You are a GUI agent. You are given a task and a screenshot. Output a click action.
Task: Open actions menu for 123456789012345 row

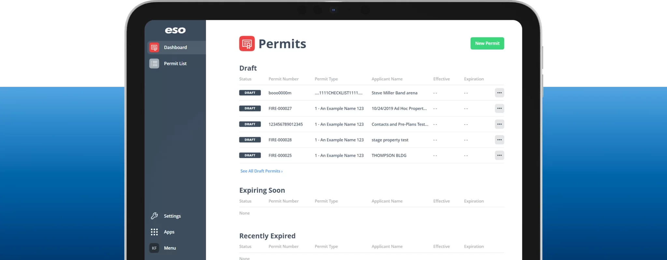(x=499, y=124)
